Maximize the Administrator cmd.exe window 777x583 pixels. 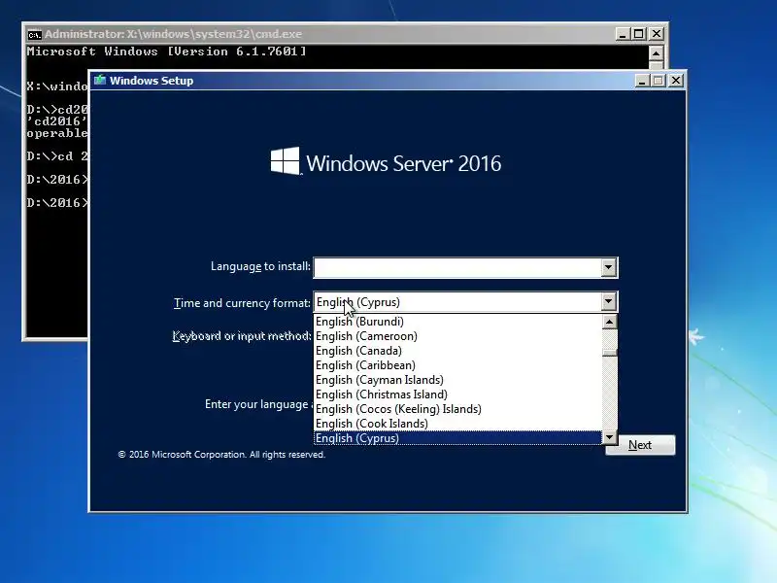pyautogui.click(x=639, y=34)
